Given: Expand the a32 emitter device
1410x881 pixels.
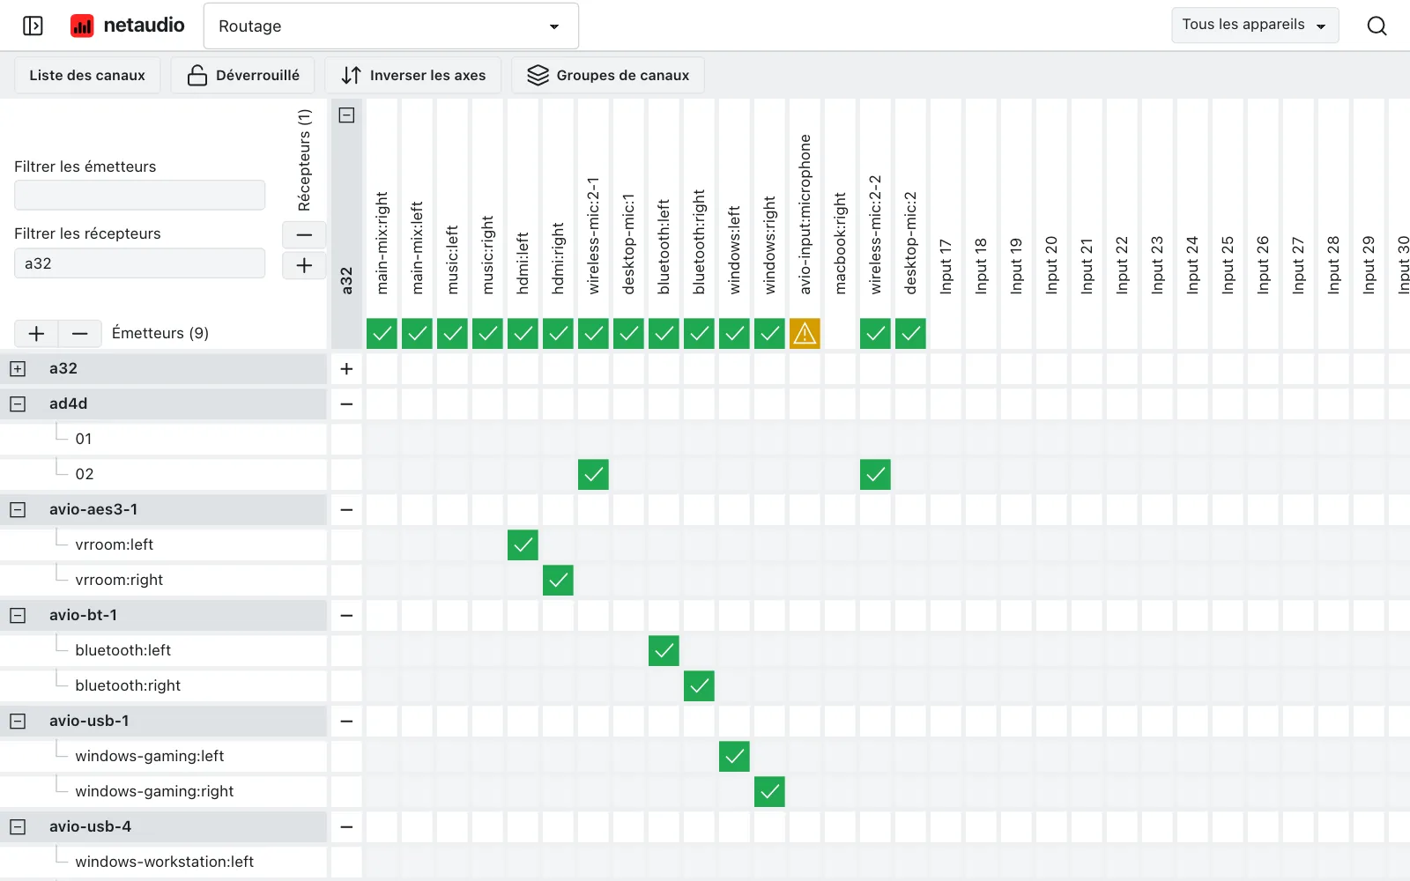Looking at the screenshot, I should [18, 369].
